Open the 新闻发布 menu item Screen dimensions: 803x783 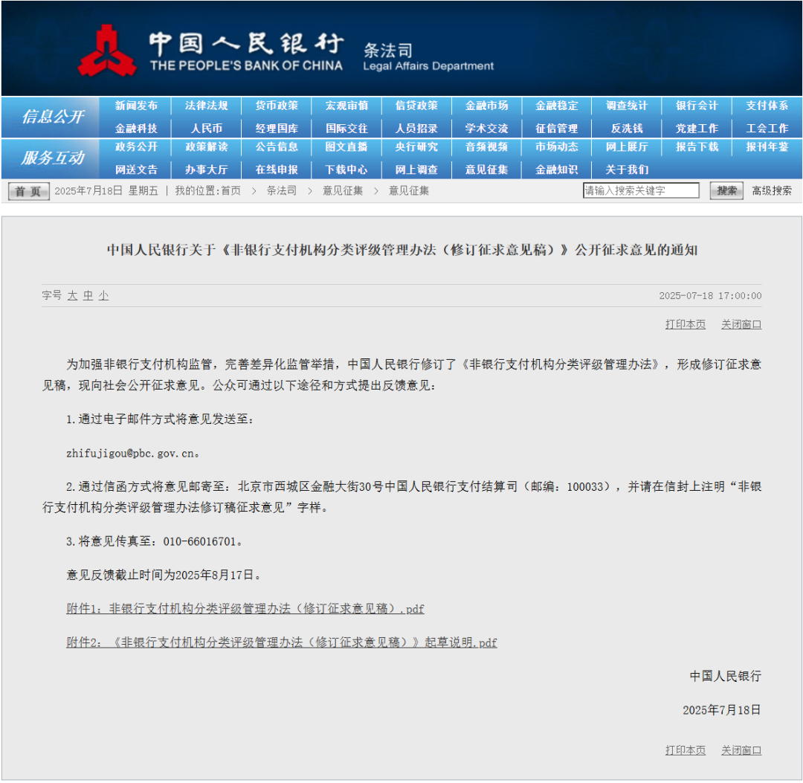click(136, 106)
